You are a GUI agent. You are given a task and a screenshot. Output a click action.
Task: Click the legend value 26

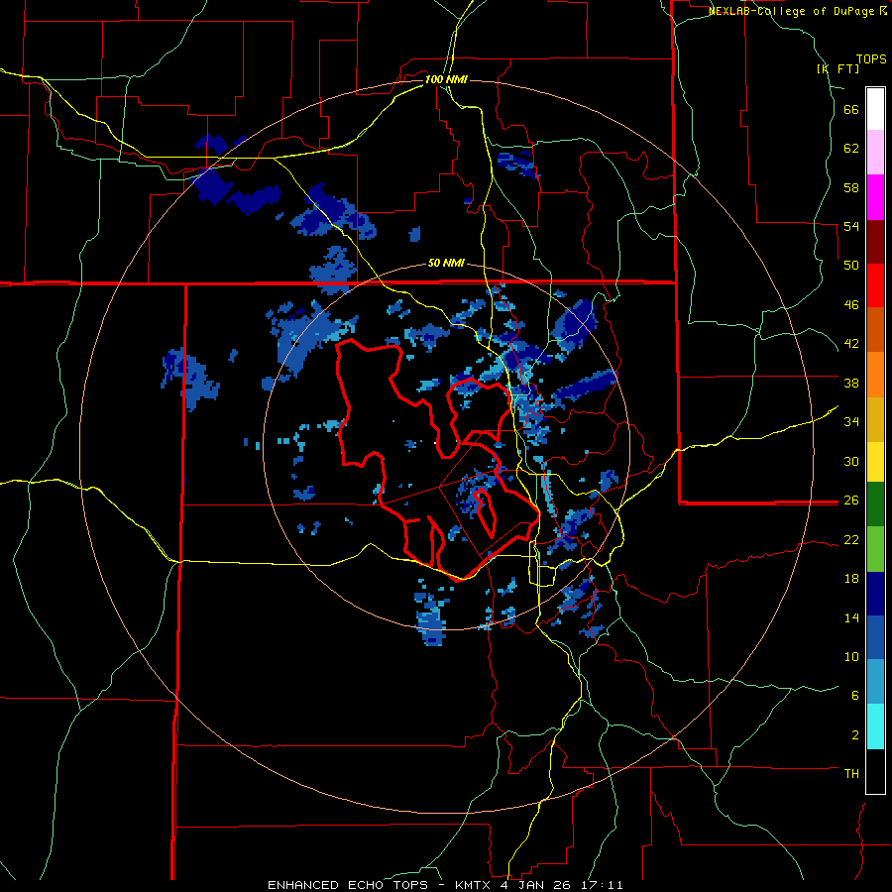pyautogui.click(x=851, y=501)
